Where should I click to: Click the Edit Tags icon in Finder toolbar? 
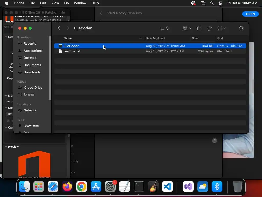(x=209, y=28)
